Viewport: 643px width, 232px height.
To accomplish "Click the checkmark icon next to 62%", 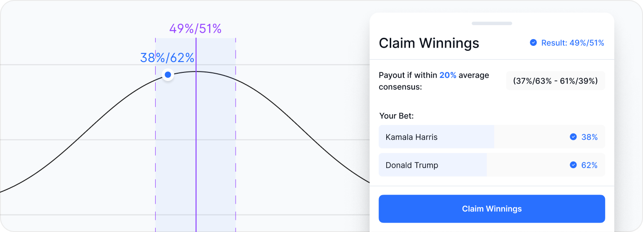I will [573, 165].
